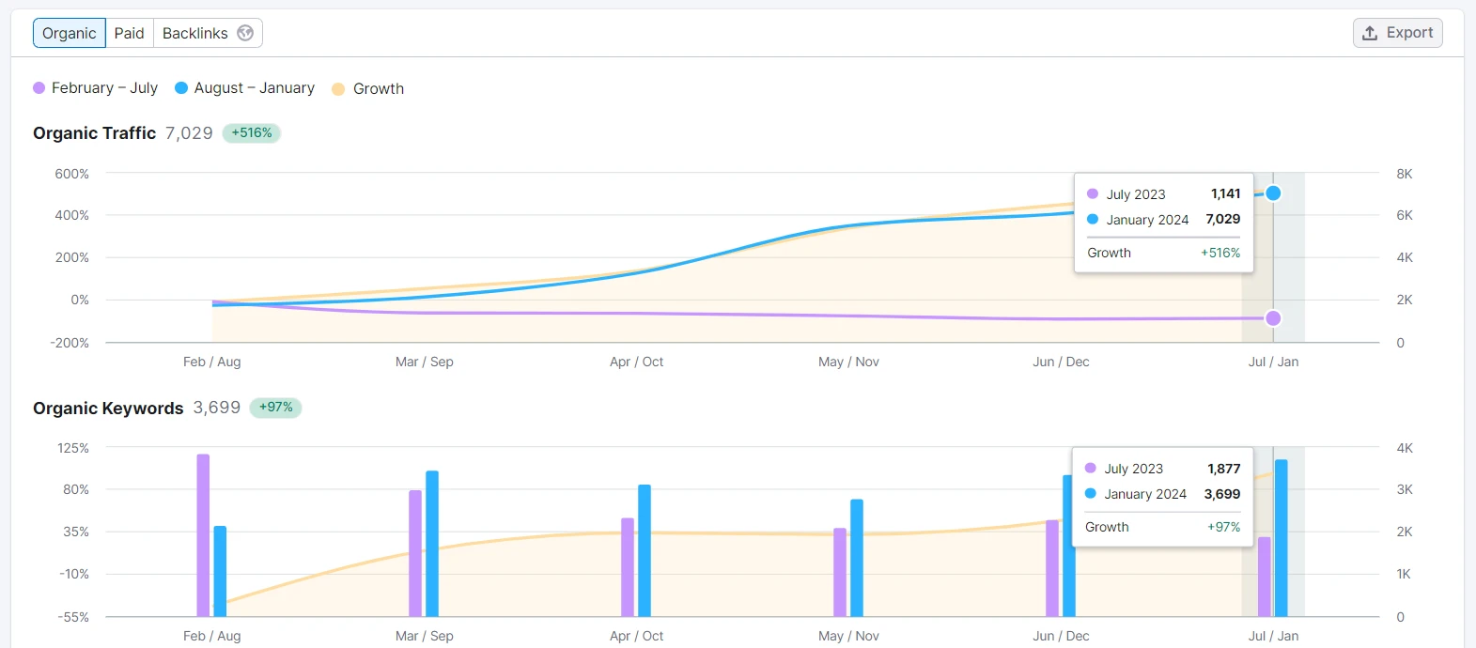Click the Export button
Screen dimensions: 1476x648
coord(1397,33)
